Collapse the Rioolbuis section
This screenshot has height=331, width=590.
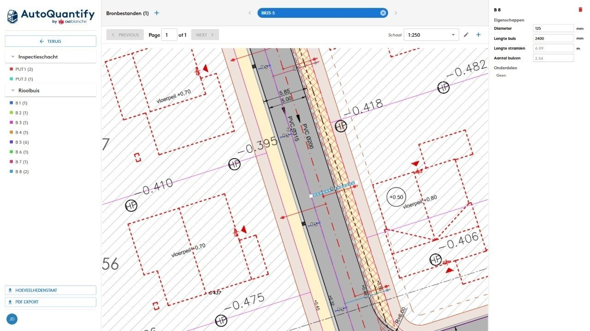[51, 91]
